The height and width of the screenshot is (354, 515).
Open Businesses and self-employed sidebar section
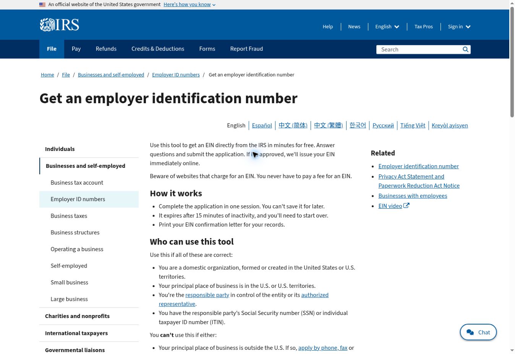(89, 166)
